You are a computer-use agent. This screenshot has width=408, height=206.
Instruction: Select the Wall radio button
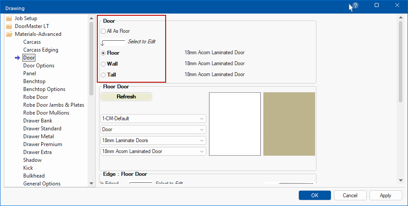(103, 64)
